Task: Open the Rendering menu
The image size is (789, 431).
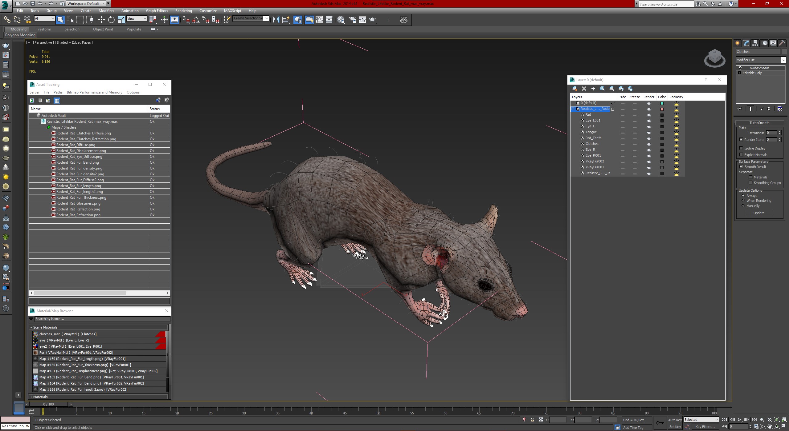Action: [x=183, y=10]
